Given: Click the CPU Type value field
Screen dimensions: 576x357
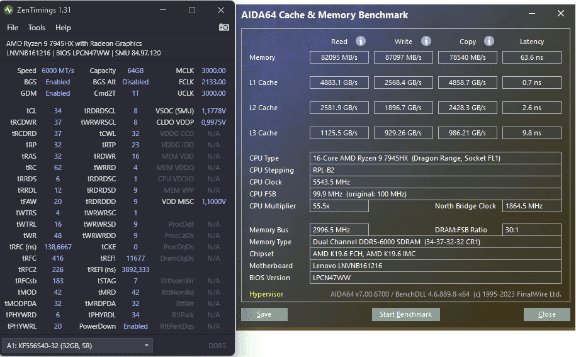Looking at the screenshot, I should point(436,158).
